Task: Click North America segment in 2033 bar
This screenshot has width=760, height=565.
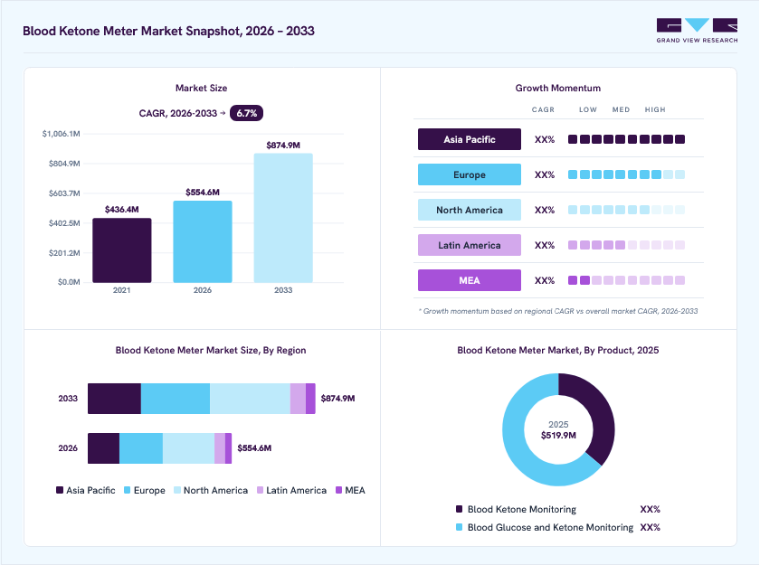Action: (250, 399)
